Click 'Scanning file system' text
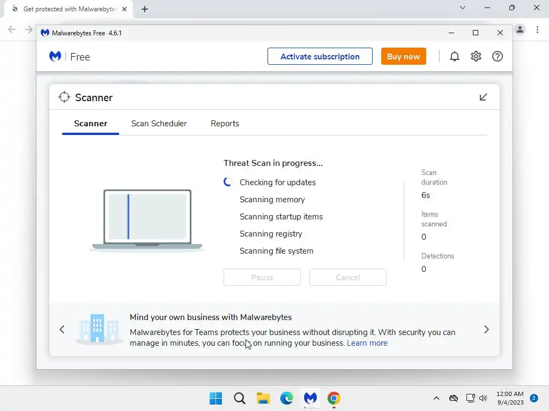The height and width of the screenshot is (411, 549). [276, 251]
